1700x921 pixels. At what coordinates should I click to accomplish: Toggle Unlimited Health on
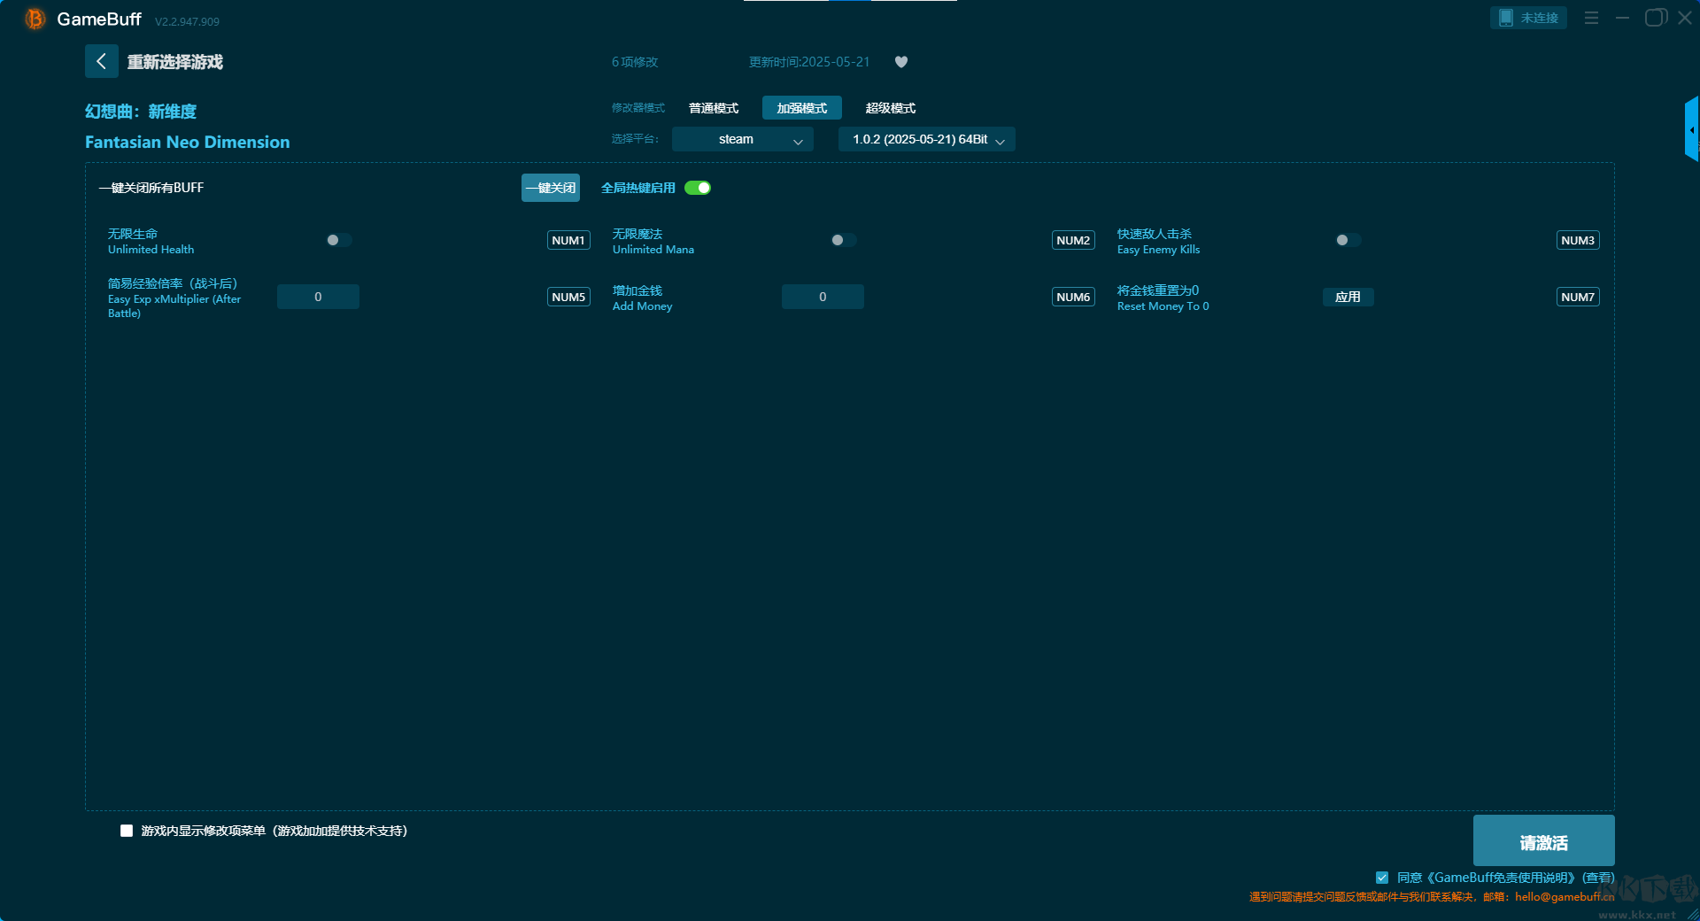point(338,240)
